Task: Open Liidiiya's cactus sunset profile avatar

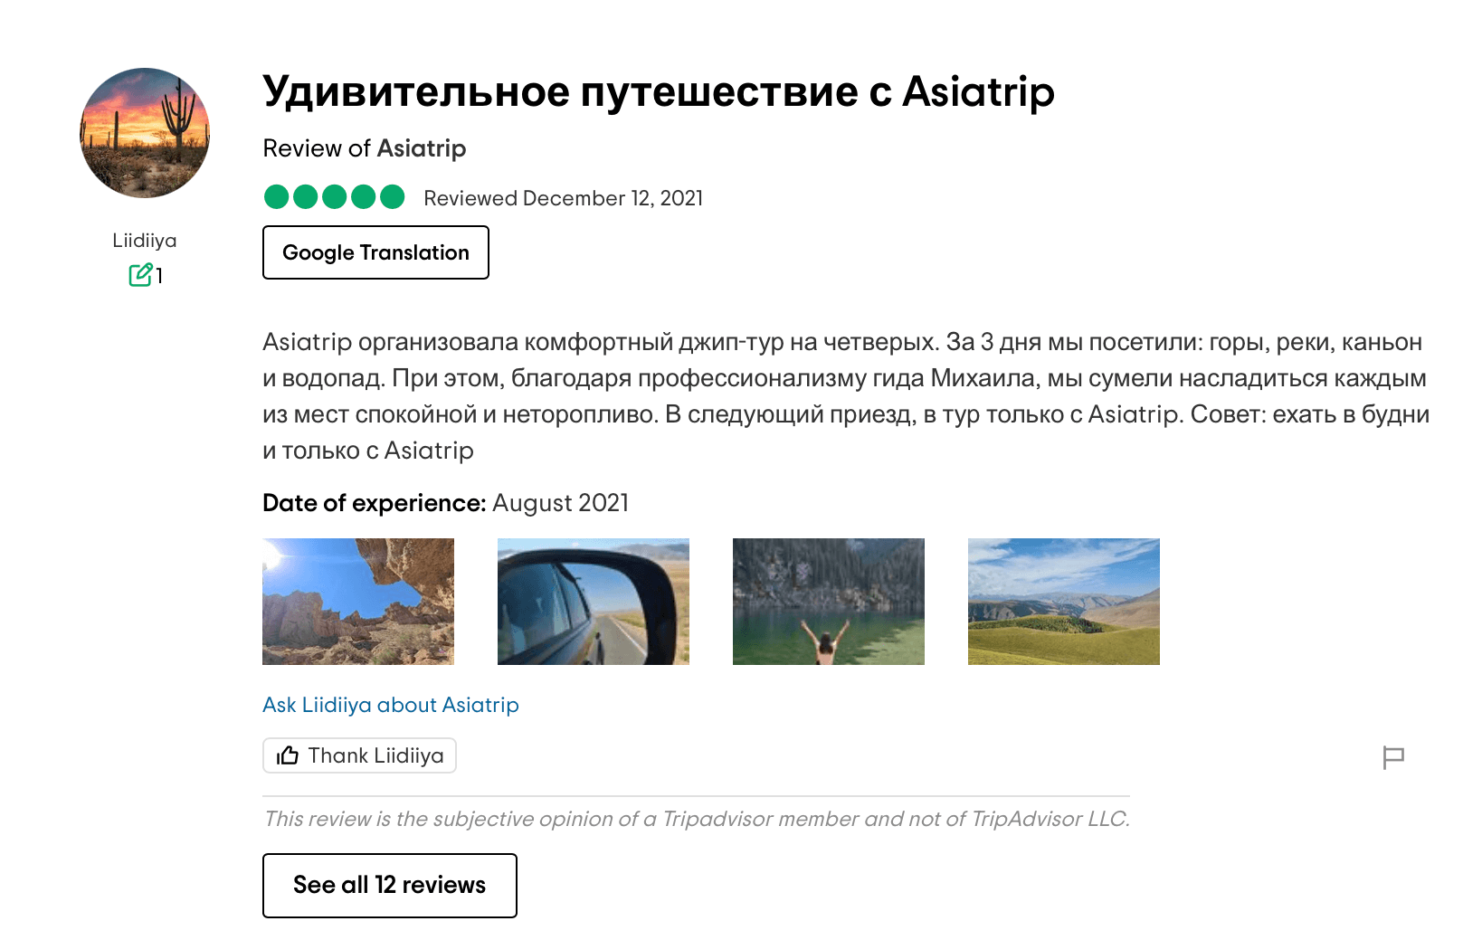Action: (145, 133)
